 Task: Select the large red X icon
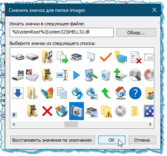click(x=47, y=111)
